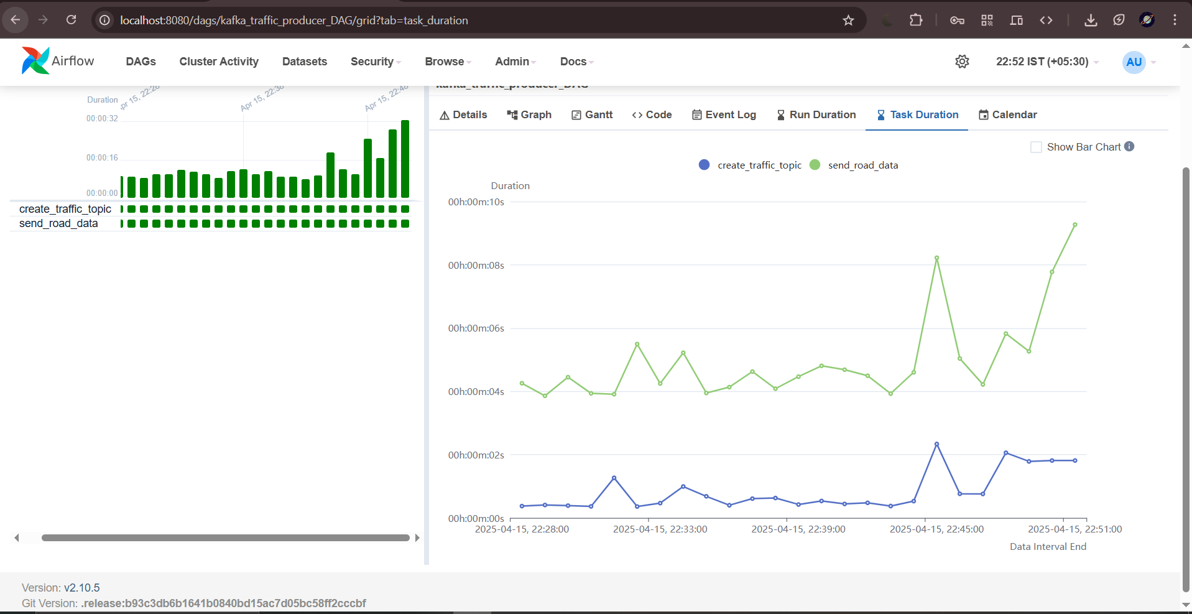The height and width of the screenshot is (614, 1192).
Task: Enable the Show Bar Chart checkbox
Action: (x=1035, y=147)
